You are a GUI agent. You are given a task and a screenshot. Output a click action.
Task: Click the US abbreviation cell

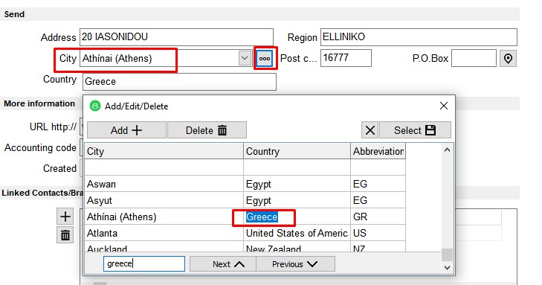coord(378,233)
